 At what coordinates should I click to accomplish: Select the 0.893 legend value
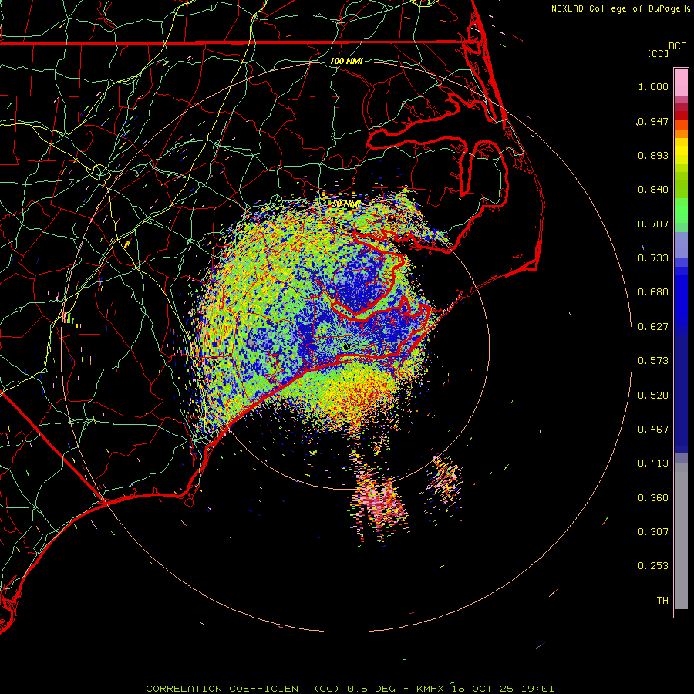click(653, 155)
